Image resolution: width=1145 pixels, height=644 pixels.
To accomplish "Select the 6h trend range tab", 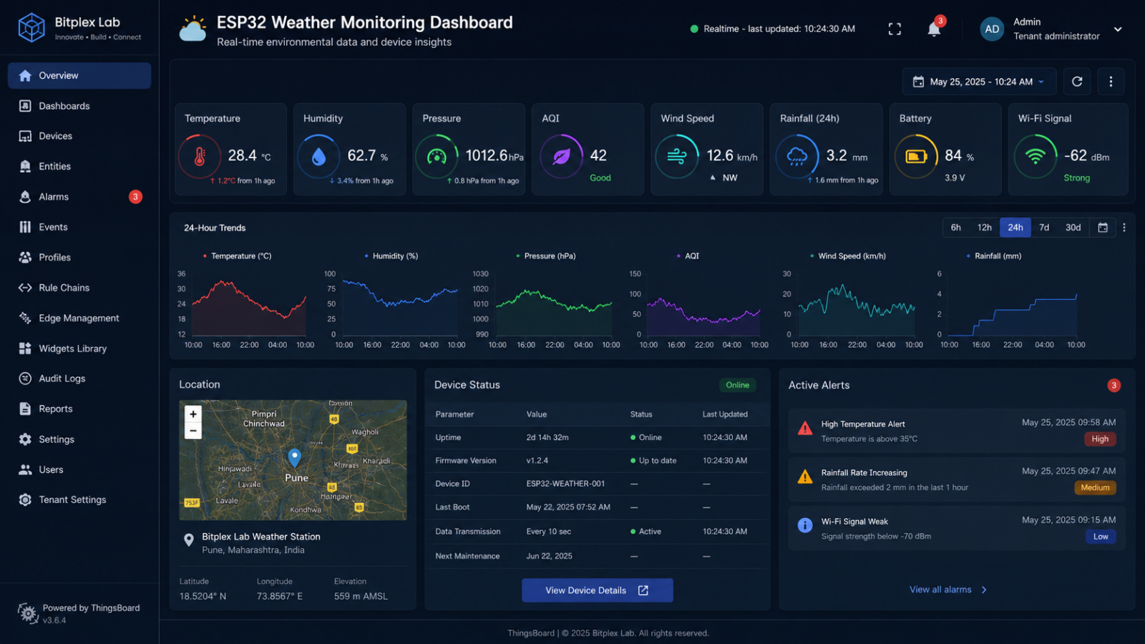I will pos(956,228).
